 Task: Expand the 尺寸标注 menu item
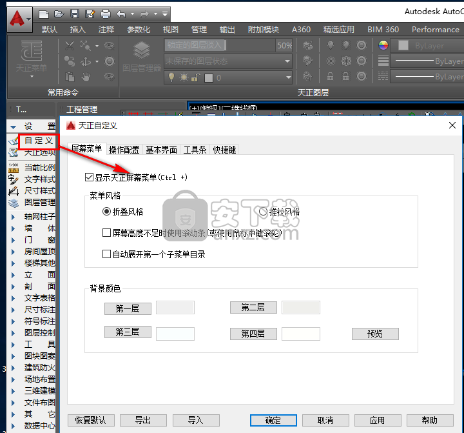13,310
